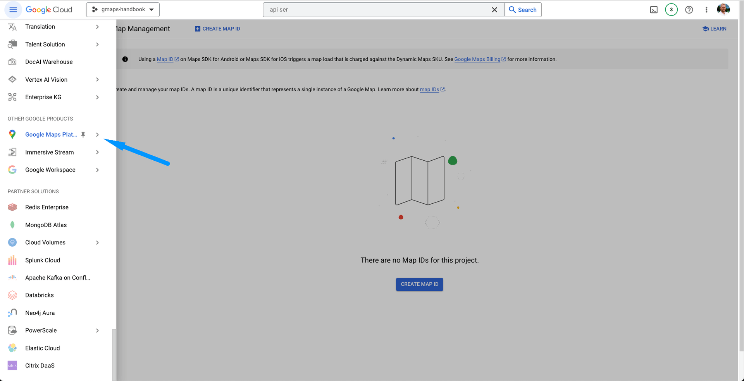Click the Vertex AI Vision icon

pyautogui.click(x=12, y=79)
